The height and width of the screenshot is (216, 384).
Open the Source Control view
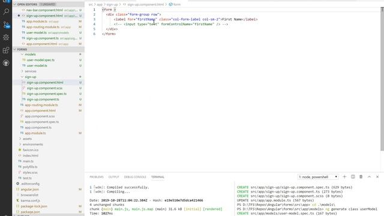pyautogui.click(x=6, y=24)
